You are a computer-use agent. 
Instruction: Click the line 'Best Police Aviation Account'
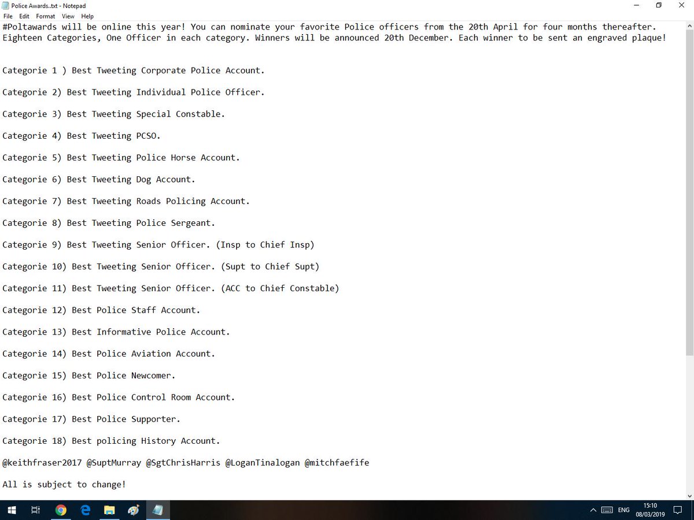(x=143, y=354)
